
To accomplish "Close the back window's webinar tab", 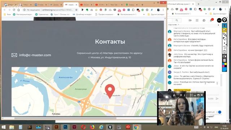I will (193, 4).
